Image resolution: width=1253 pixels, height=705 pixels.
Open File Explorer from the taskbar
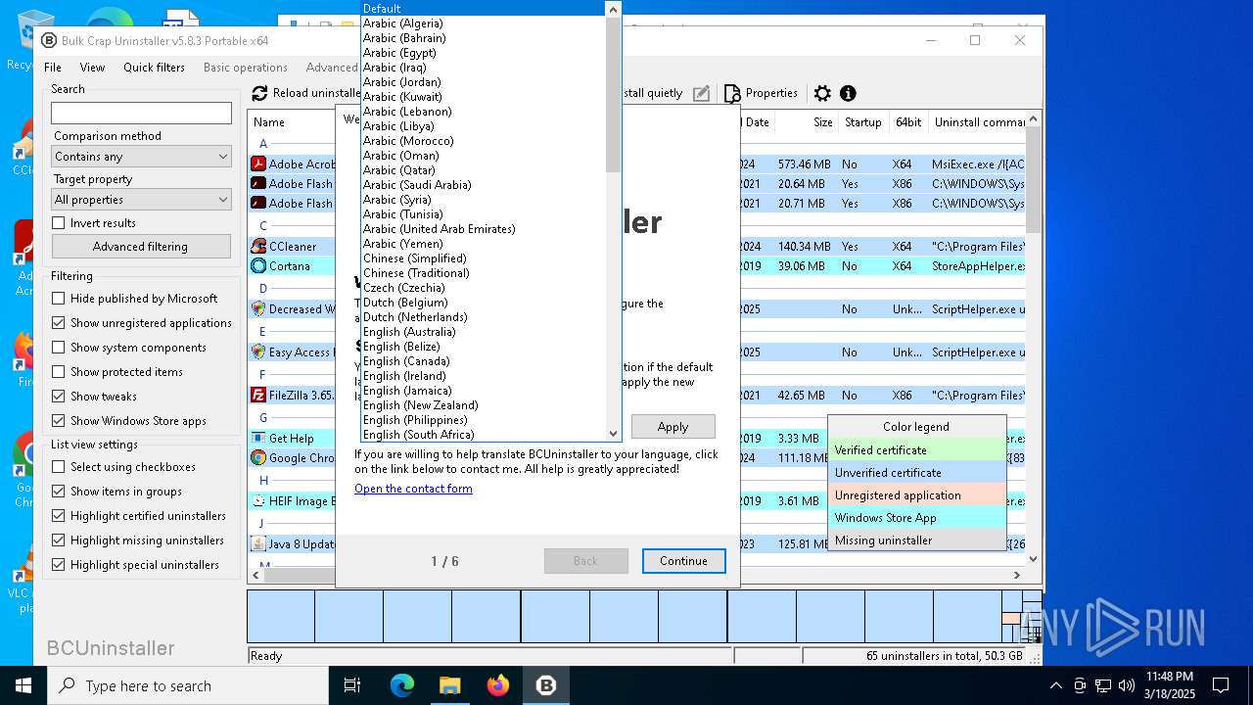[449, 685]
